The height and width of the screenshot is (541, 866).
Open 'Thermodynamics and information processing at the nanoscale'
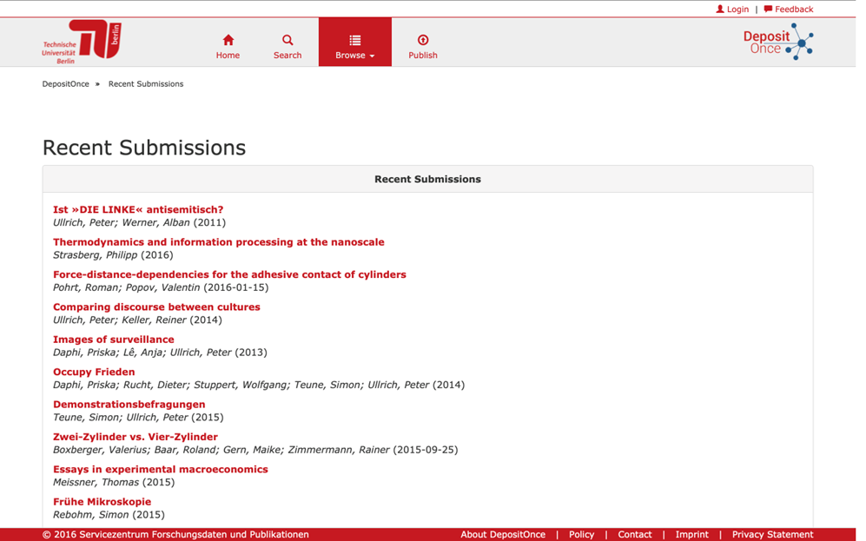point(219,242)
